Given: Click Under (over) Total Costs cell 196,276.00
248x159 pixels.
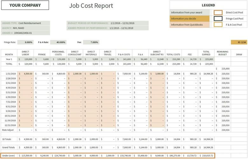Looking at the screenshot, I should [173, 156].
